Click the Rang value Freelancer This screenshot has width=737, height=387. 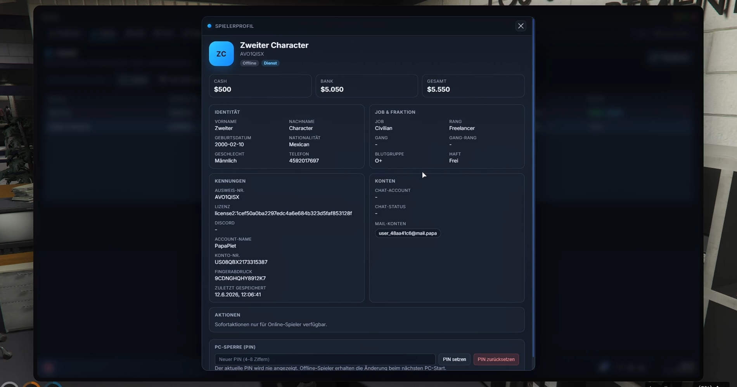tap(462, 128)
